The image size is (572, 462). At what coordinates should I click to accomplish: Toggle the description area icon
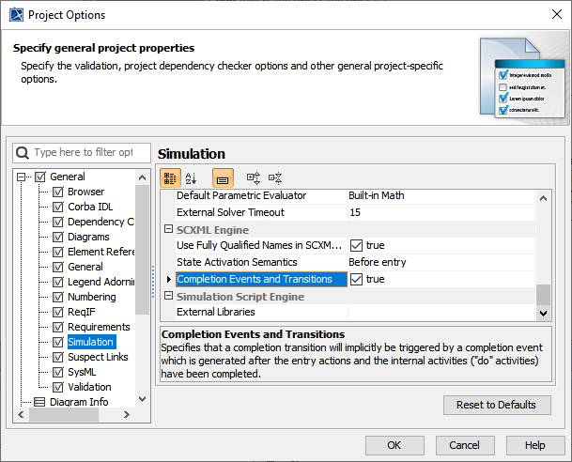pyautogui.click(x=223, y=177)
